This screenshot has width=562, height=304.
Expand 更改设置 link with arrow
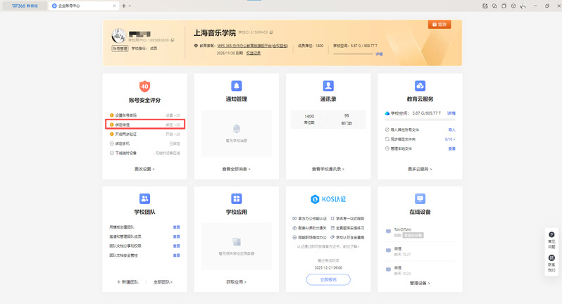pyautogui.click(x=144, y=170)
